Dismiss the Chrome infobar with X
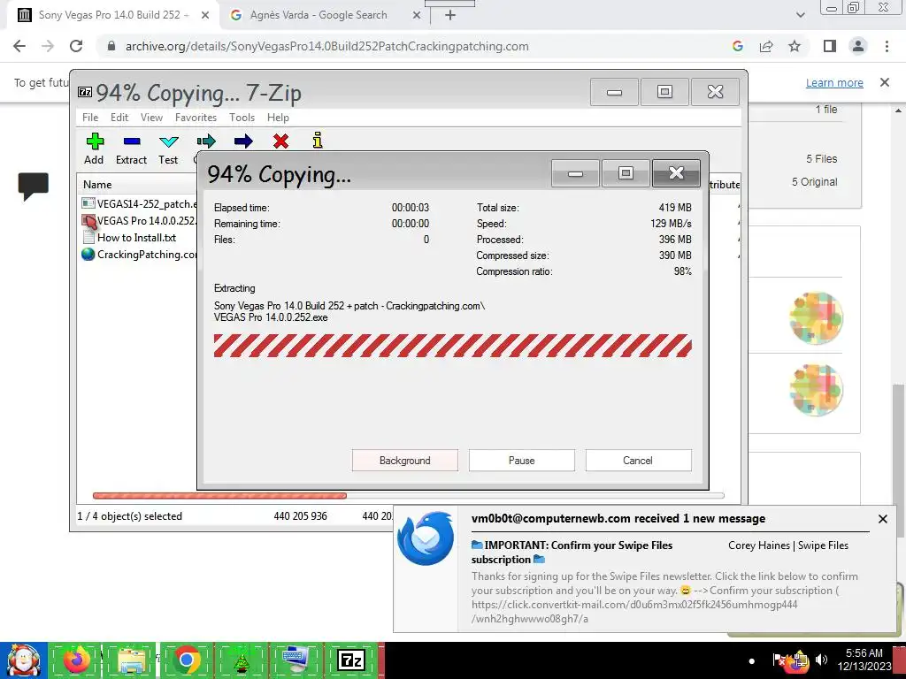Image resolution: width=906 pixels, height=679 pixels. pyautogui.click(x=884, y=82)
